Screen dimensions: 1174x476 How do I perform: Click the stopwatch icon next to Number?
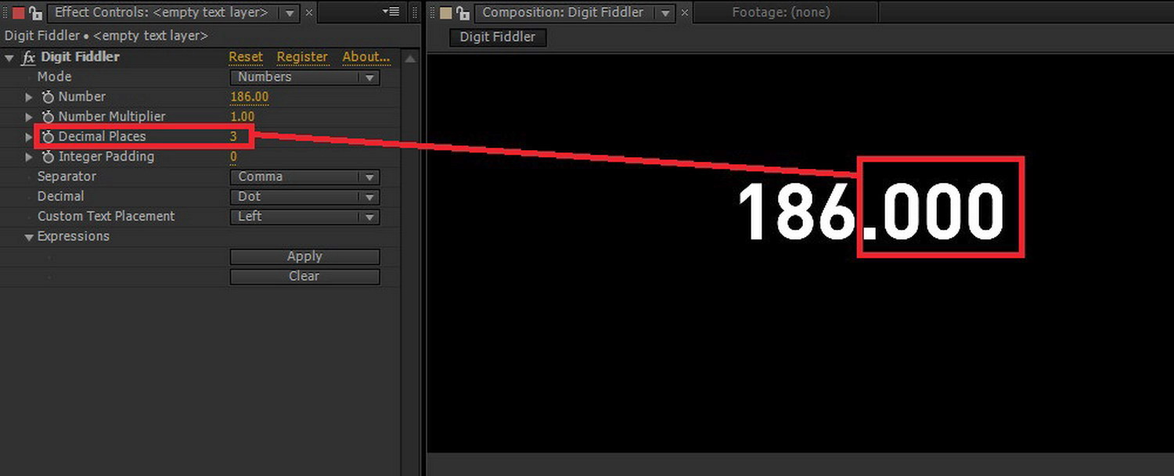click(x=47, y=96)
